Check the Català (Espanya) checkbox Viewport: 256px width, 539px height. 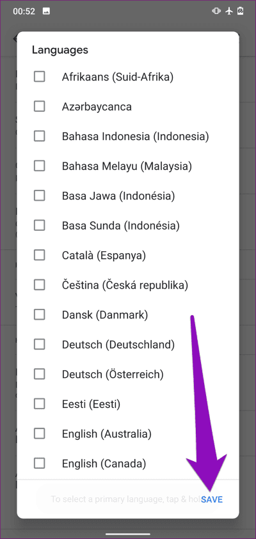click(39, 255)
